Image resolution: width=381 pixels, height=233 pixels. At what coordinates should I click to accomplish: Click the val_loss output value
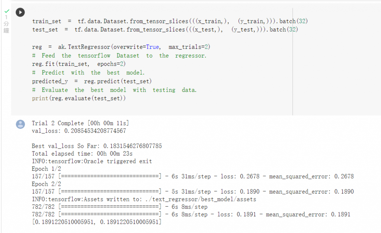(95, 131)
